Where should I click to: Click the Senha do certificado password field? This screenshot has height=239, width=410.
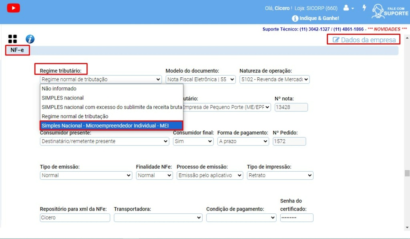click(296, 217)
